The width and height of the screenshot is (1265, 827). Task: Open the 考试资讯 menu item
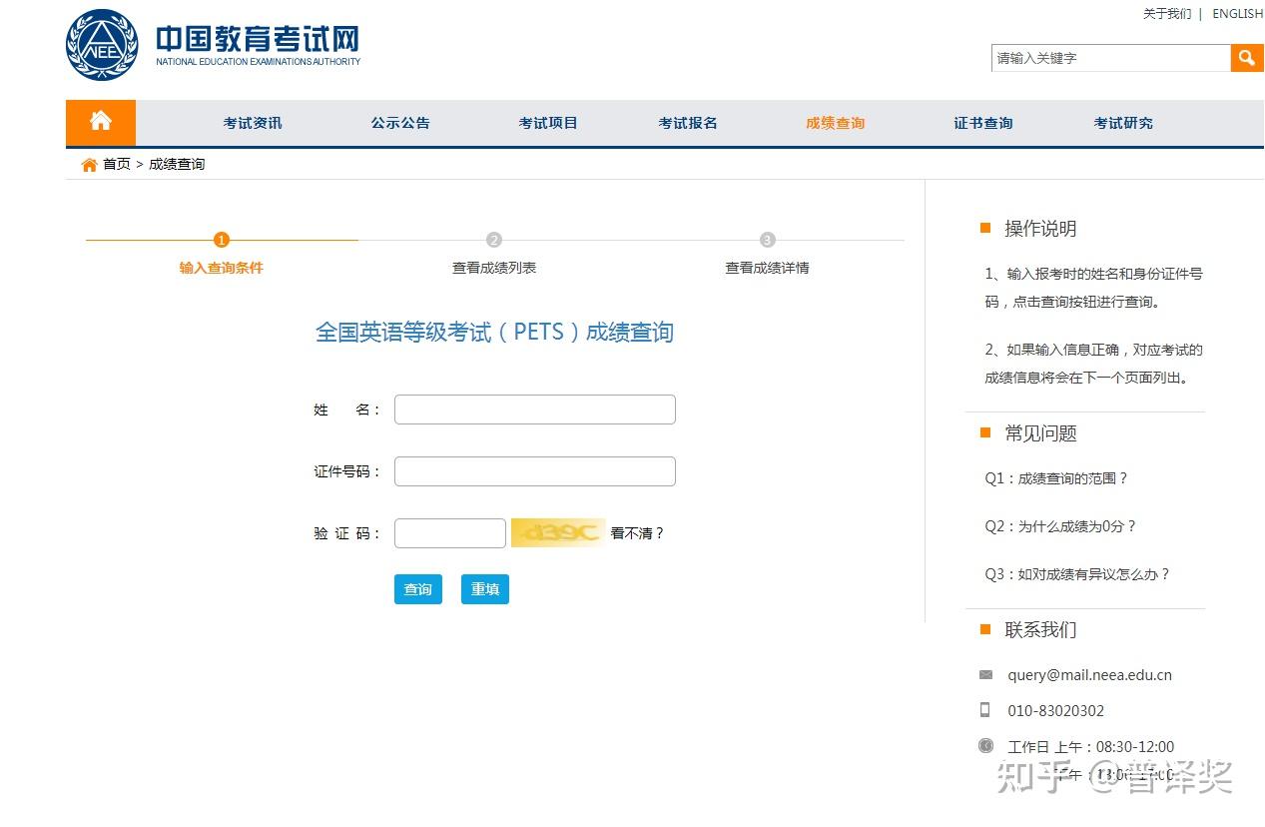pos(253,123)
